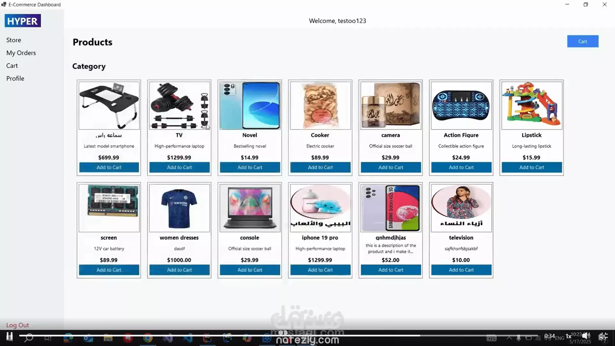Click the Novel product name
The height and width of the screenshot is (346, 615).
click(250, 135)
